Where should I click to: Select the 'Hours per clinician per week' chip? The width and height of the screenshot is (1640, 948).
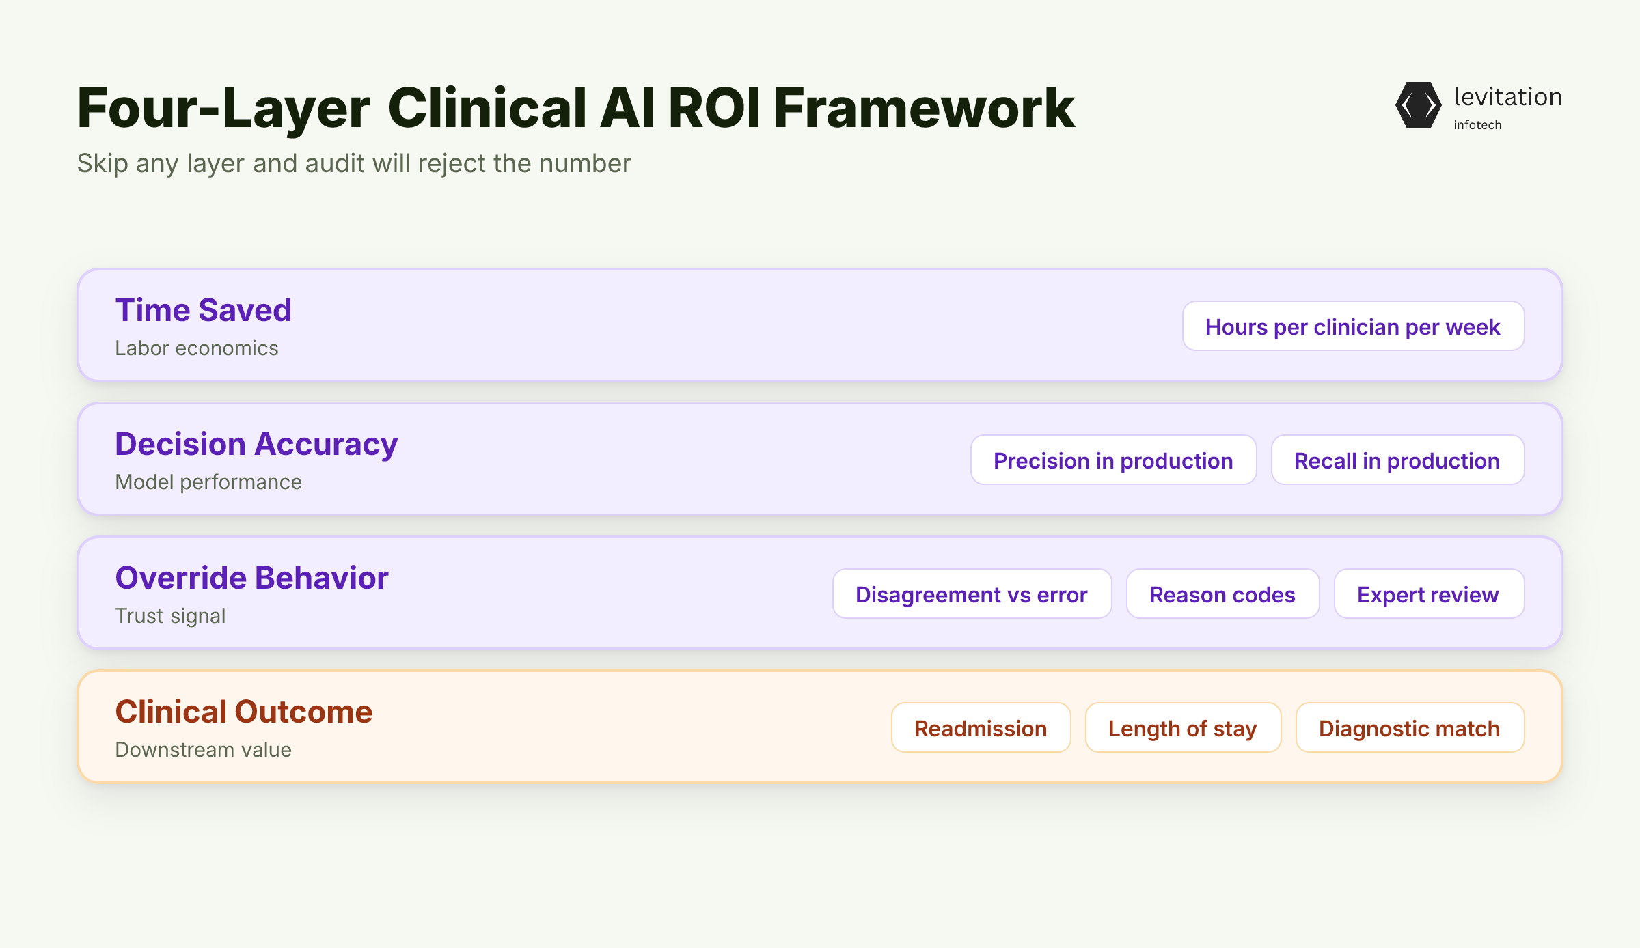coord(1353,326)
